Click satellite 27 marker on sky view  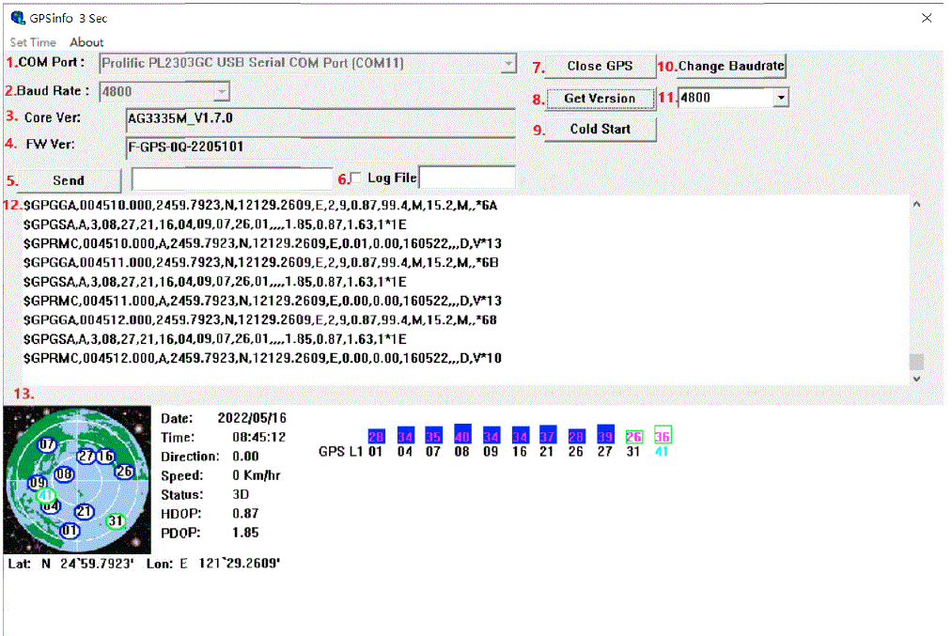pyautogui.click(x=86, y=456)
